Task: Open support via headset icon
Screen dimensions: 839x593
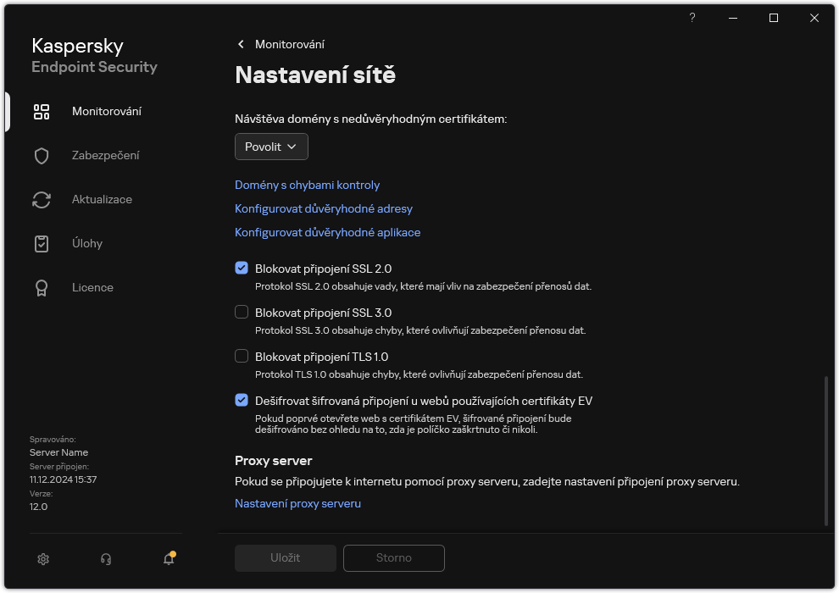Action: (105, 559)
